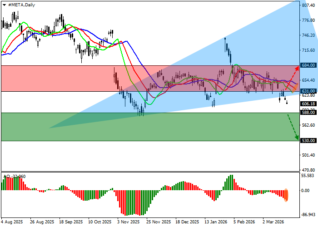Click the 588.00 price level tag
The height and width of the screenshot is (227, 318).
[x=308, y=113]
